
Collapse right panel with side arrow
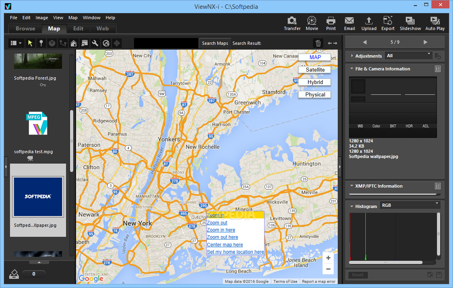340,167
